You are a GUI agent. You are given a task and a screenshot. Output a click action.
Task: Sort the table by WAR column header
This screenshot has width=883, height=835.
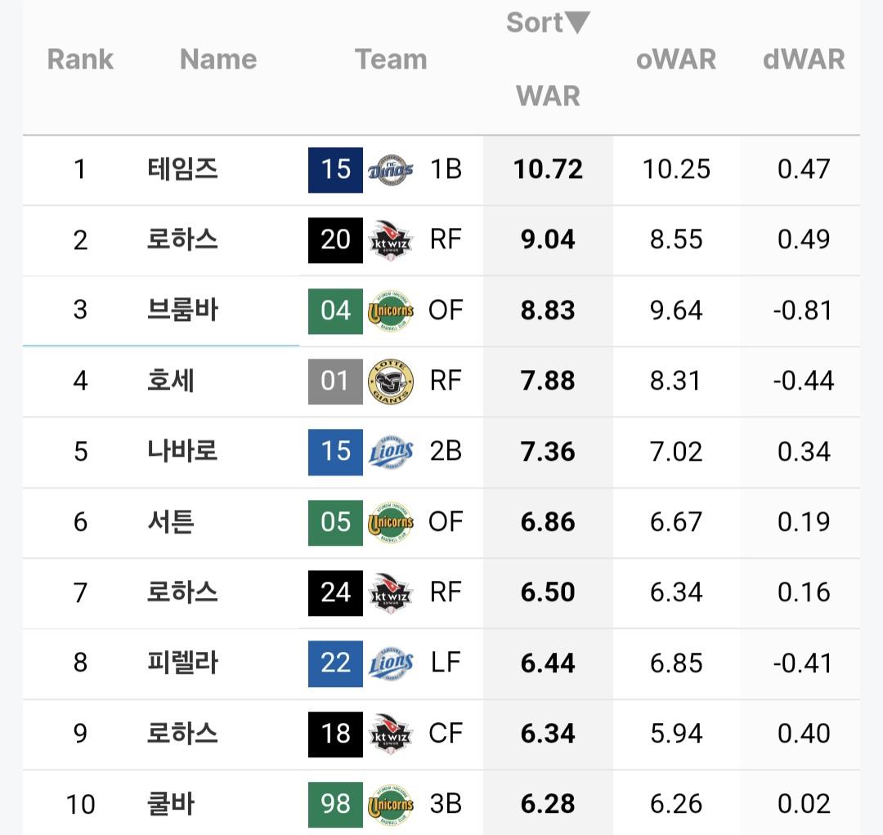[548, 96]
